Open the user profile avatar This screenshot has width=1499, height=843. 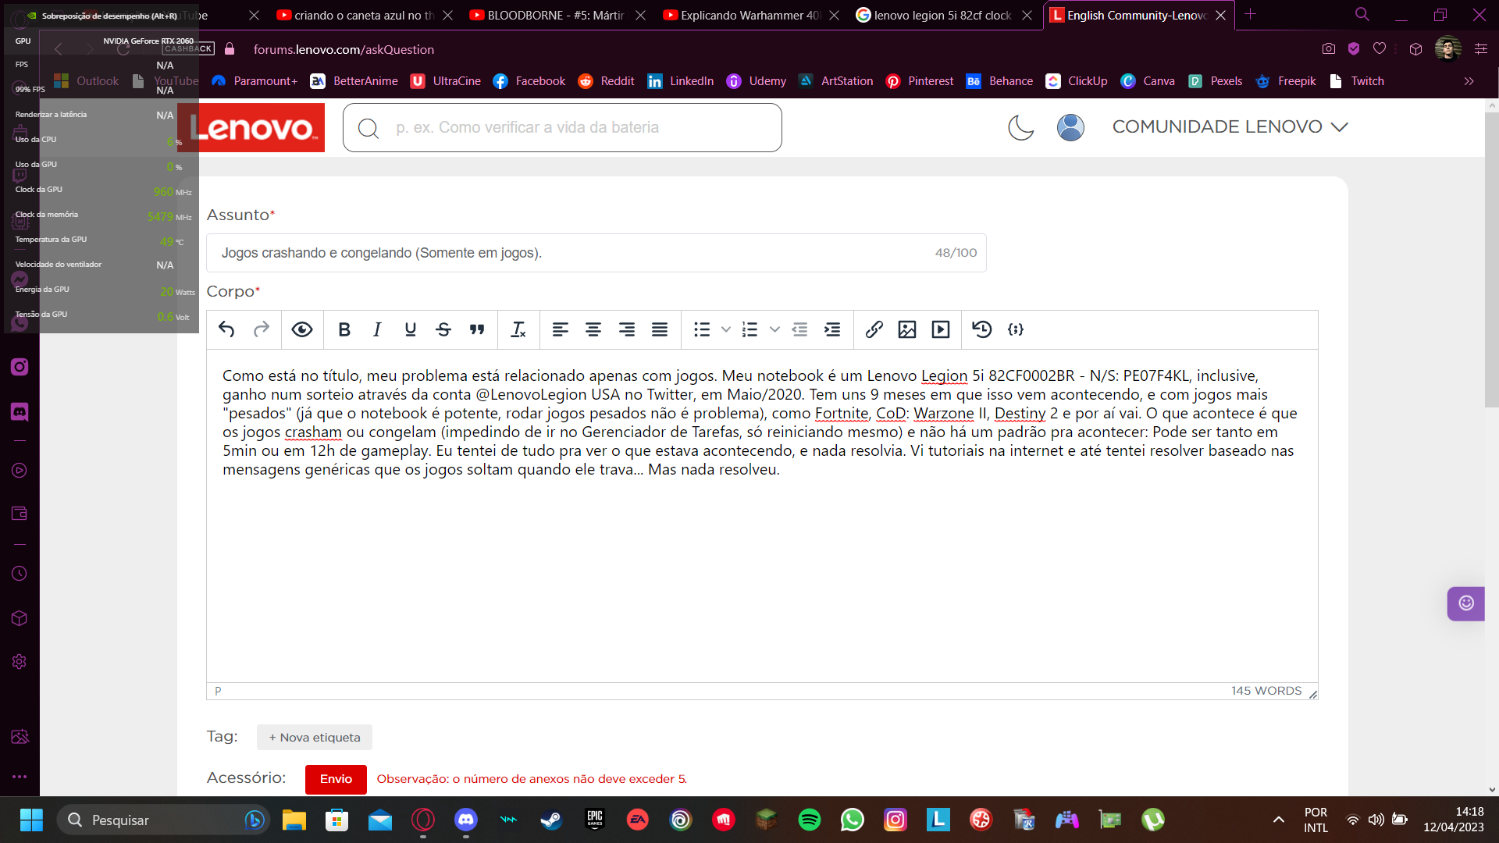[x=1070, y=127]
